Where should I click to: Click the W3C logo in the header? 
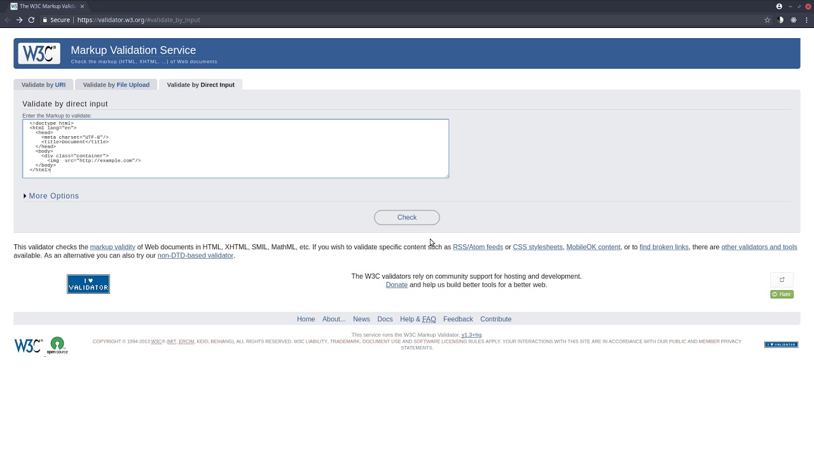pyautogui.click(x=39, y=53)
